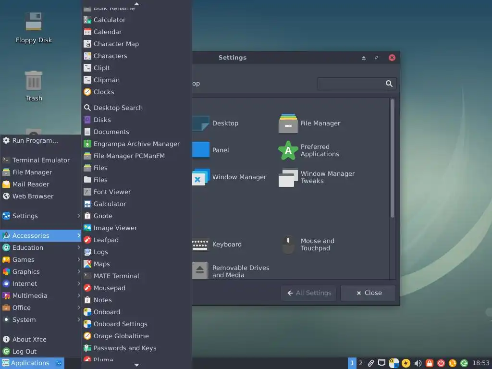Open File Manager in the Applications menu
492x369 pixels.
[x=40, y=172]
